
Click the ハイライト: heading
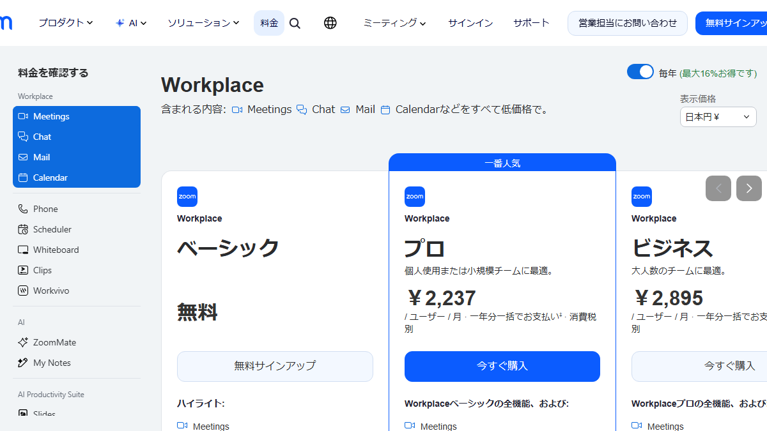[x=201, y=404]
